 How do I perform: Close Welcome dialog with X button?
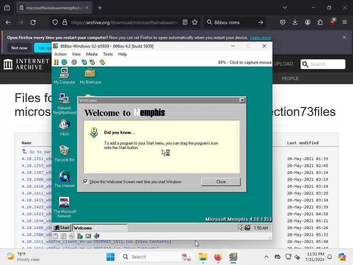[242, 100]
